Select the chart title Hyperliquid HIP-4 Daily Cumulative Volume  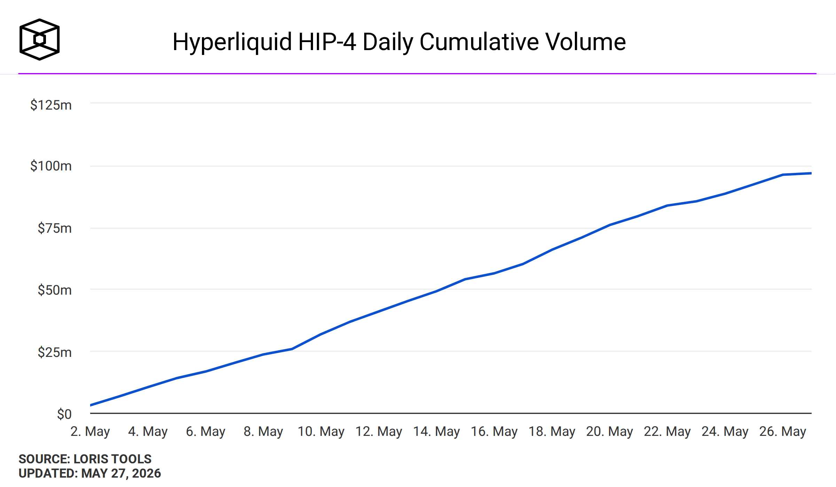(399, 42)
